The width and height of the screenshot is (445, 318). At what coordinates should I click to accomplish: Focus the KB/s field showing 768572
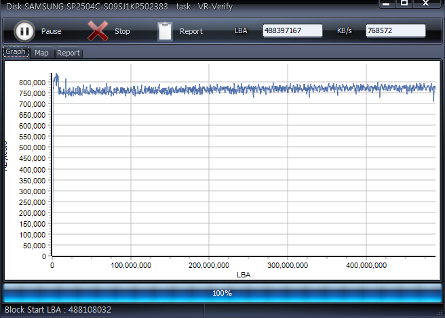(395, 30)
